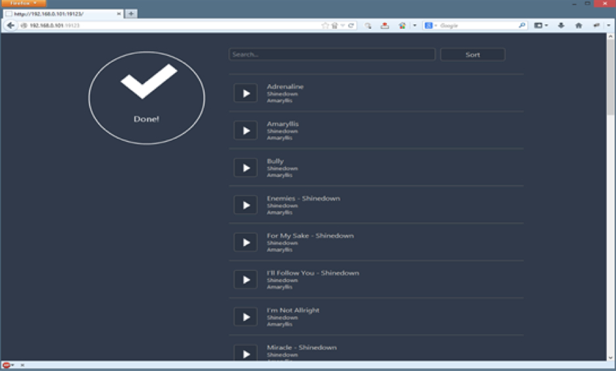Open the bookmarks menu toolbar icon
This screenshot has width=616, height=371.
(x=538, y=26)
